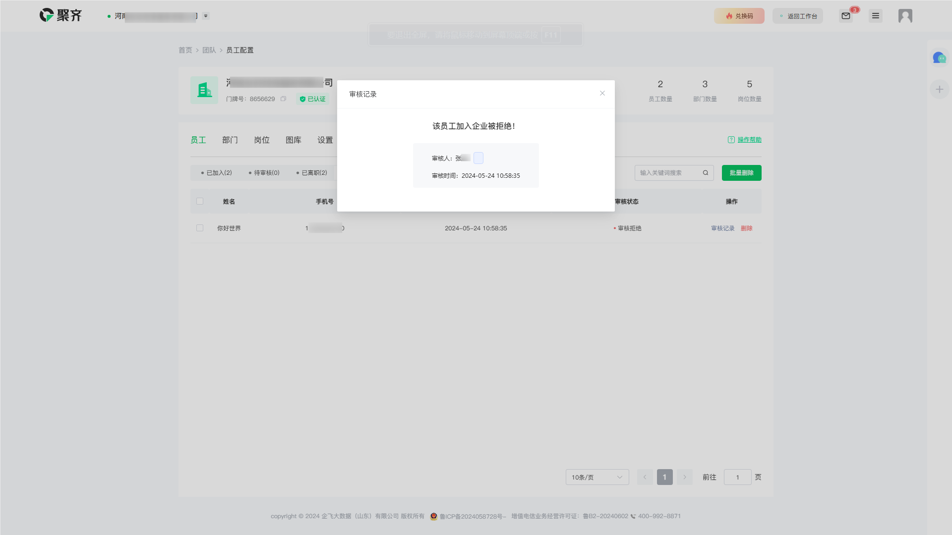Open the 操作帮助 help link
The image size is (952, 535).
click(x=745, y=140)
